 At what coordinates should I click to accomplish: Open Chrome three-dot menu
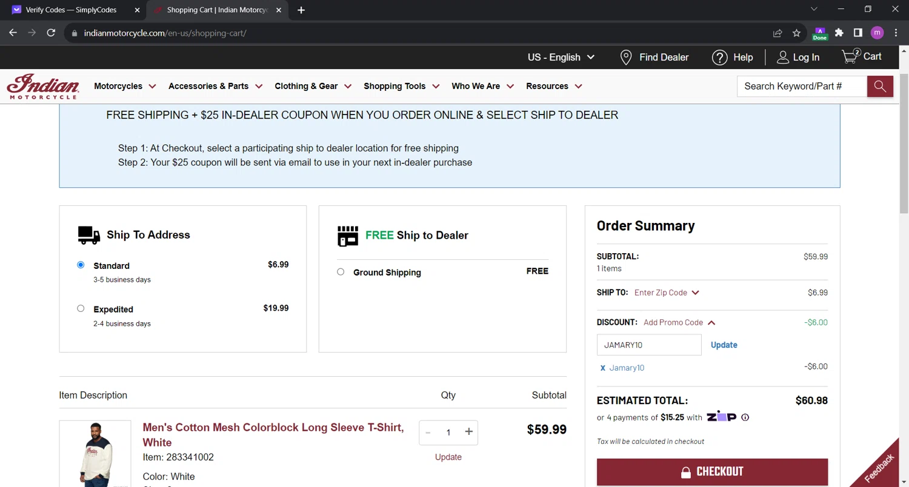896,33
